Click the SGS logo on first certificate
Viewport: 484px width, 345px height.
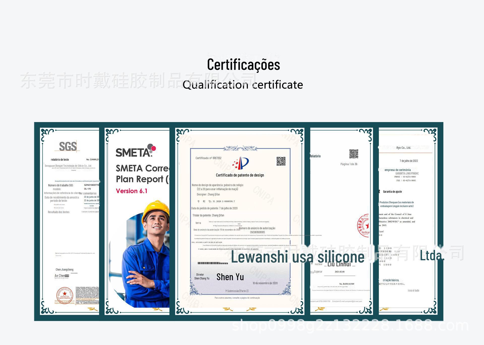(68, 146)
